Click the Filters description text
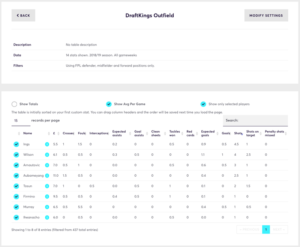This screenshot has width=300, height=247. pyautogui.click(x=110, y=65)
